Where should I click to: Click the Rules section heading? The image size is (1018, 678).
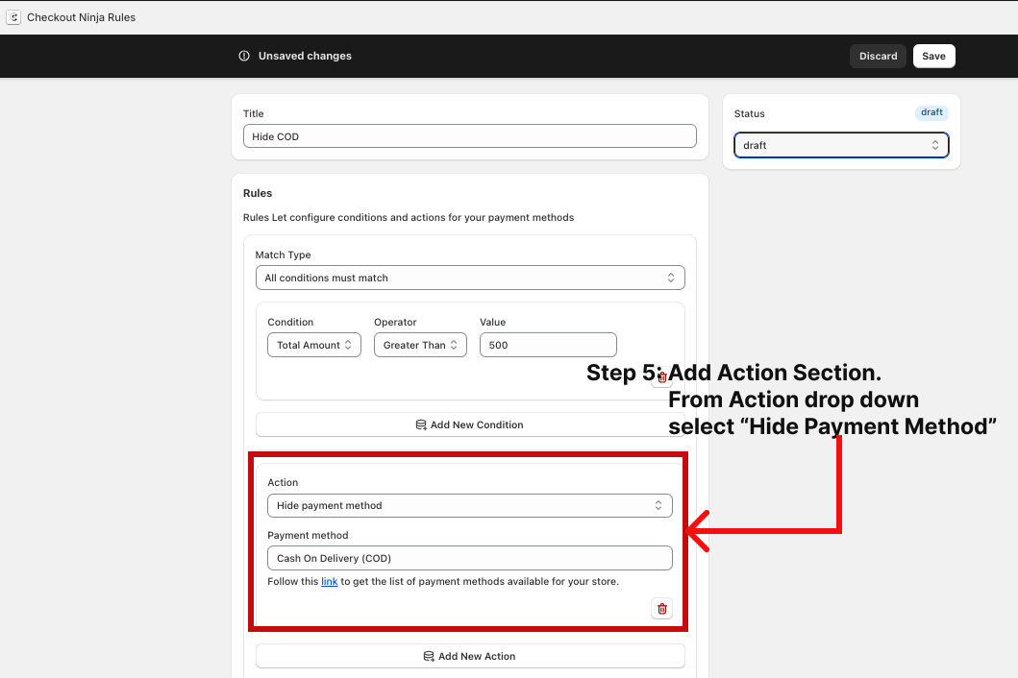click(258, 193)
